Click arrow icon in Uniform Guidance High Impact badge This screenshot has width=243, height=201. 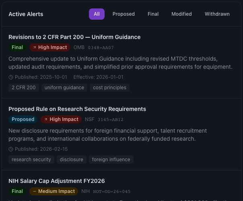tap(35, 47)
